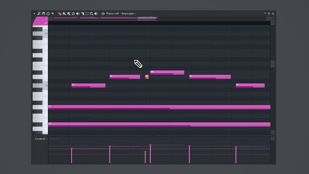Click the undo arrow icon
The width and height of the screenshot is (309, 174).
tap(53, 14)
